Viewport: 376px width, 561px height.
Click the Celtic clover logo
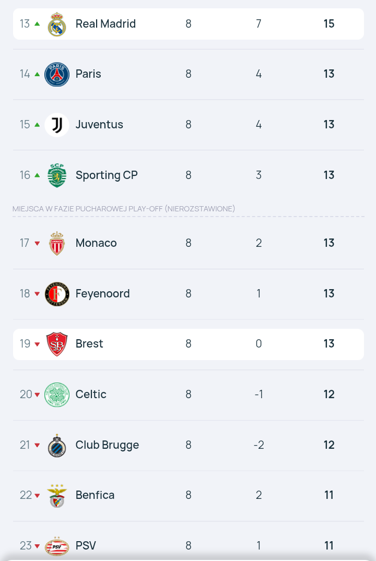(x=57, y=395)
